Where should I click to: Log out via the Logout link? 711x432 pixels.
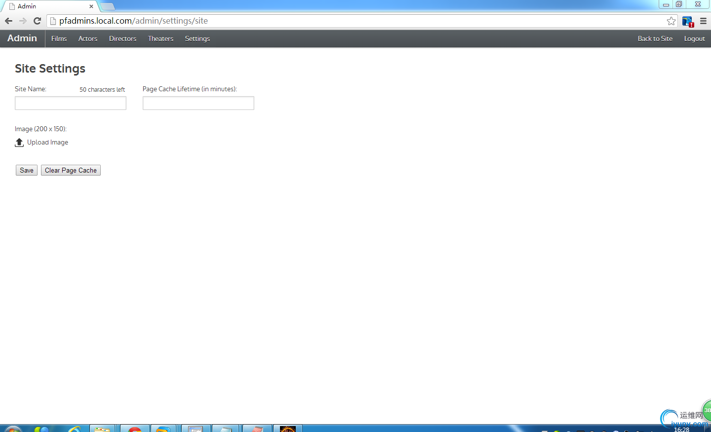694,38
